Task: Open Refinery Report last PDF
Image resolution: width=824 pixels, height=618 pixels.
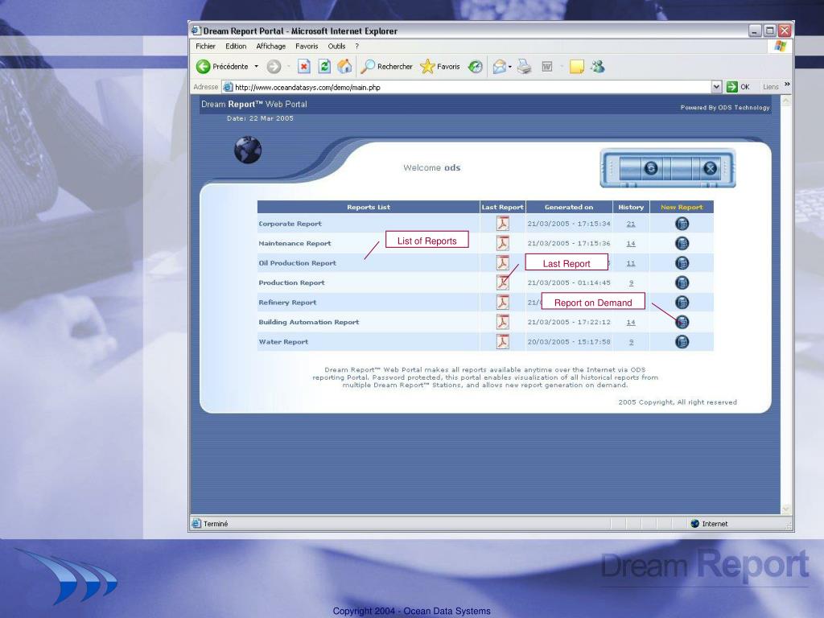Action: (x=503, y=303)
